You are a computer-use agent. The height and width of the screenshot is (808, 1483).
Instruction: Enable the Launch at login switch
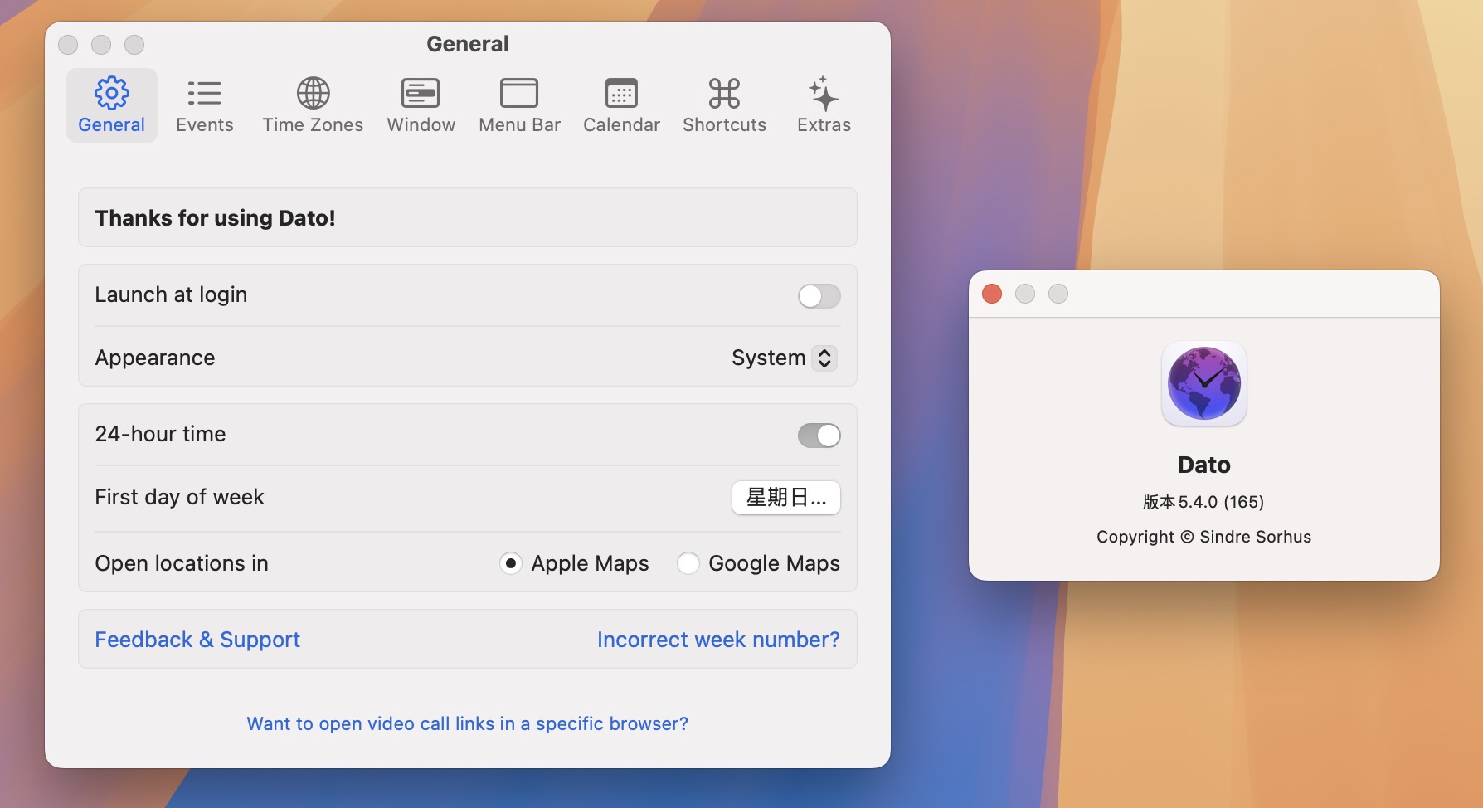tap(819, 296)
